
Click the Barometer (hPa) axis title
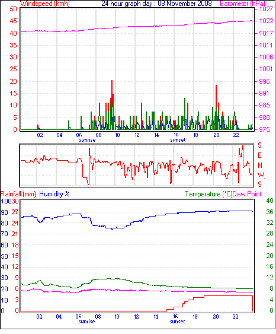(x=243, y=4)
